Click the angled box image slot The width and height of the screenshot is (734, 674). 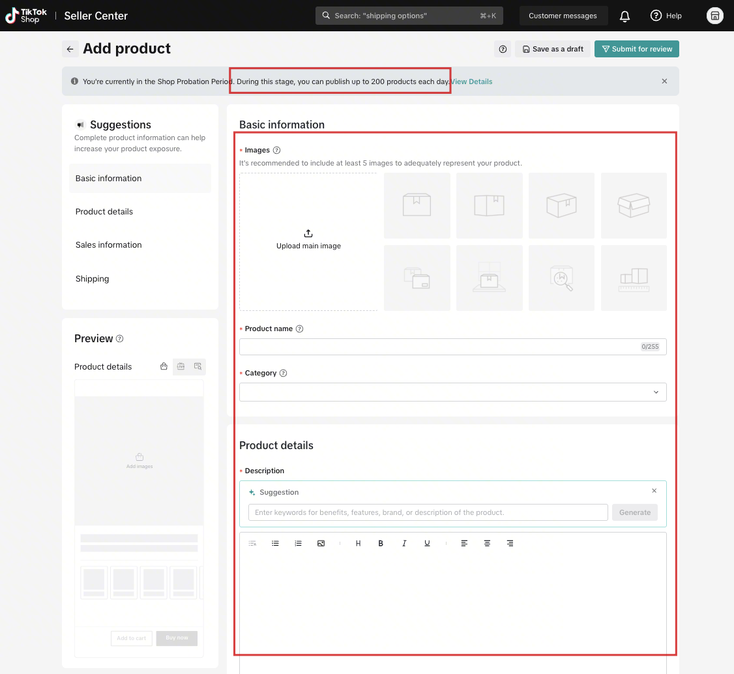(x=561, y=205)
